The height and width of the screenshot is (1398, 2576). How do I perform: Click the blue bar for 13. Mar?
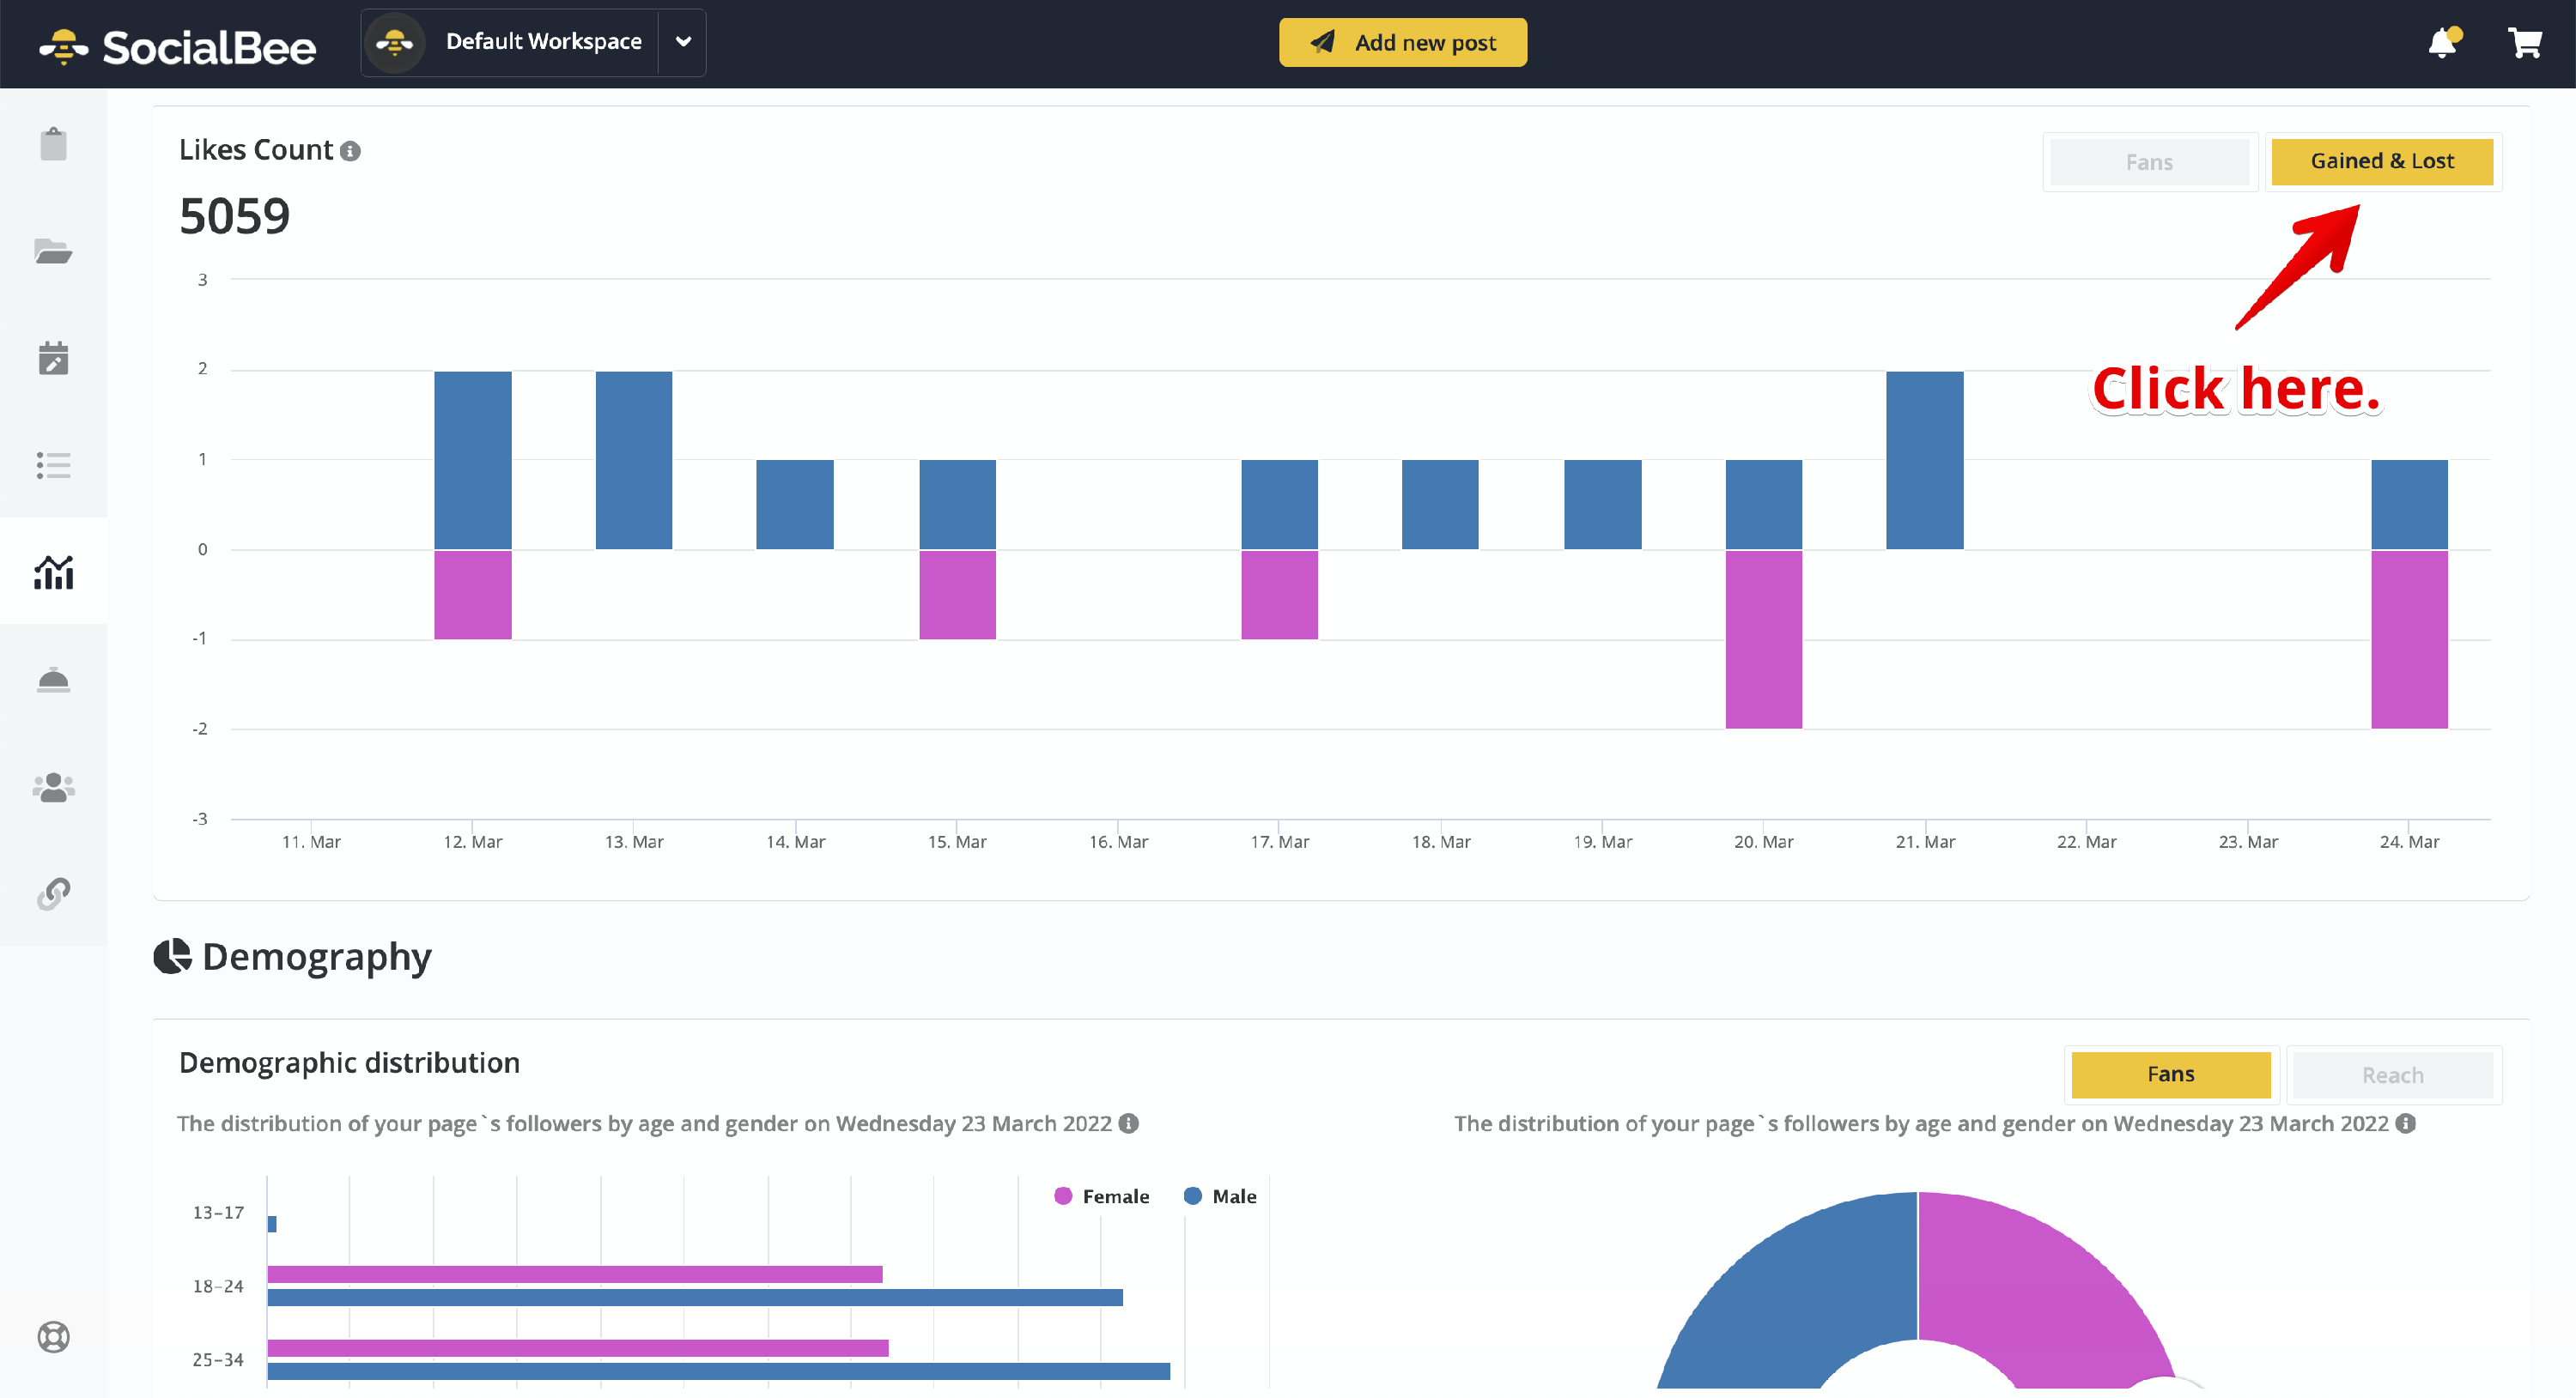point(634,460)
